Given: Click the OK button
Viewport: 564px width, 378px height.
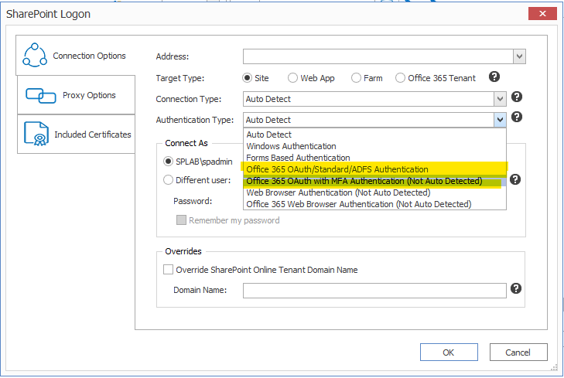Looking at the screenshot, I should tap(449, 352).
